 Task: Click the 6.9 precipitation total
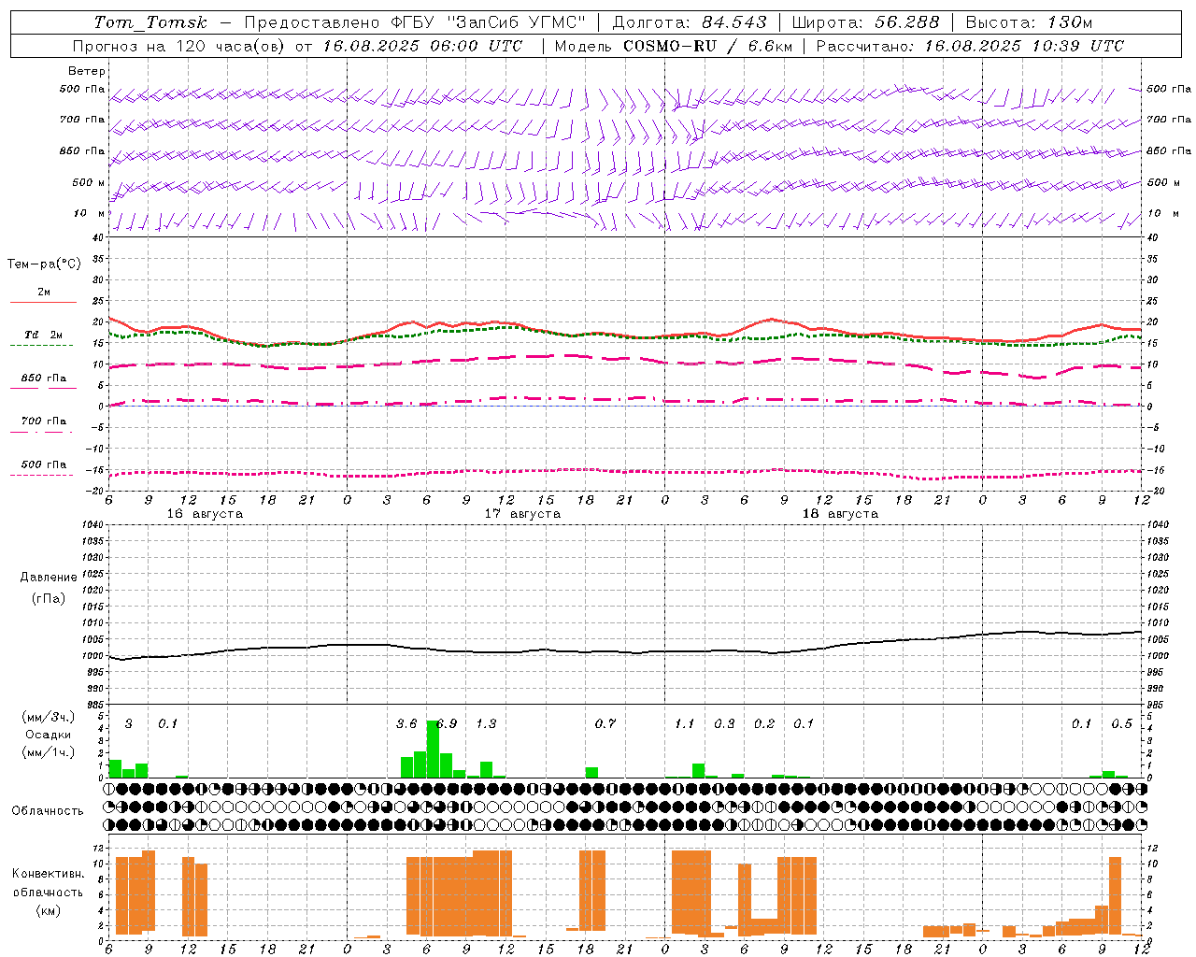click(447, 724)
